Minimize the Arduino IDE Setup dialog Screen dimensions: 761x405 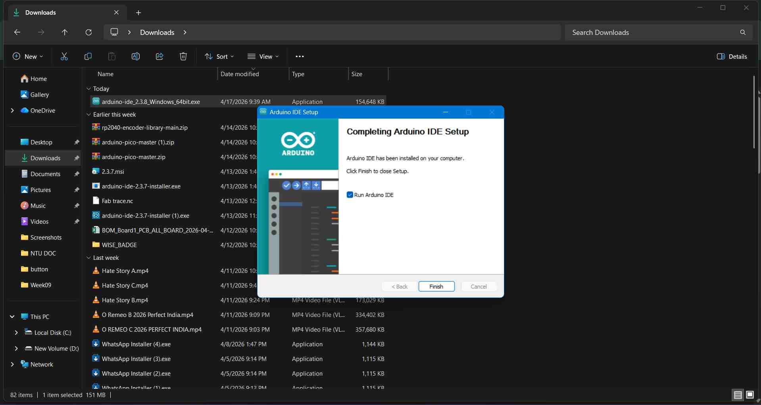click(x=446, y=112)
